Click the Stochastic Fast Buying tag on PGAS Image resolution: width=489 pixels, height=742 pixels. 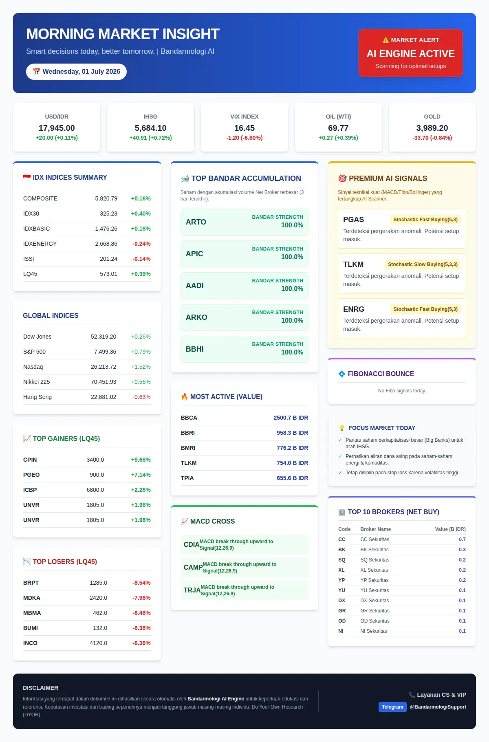pyautogui.click(x=425, y=220)
